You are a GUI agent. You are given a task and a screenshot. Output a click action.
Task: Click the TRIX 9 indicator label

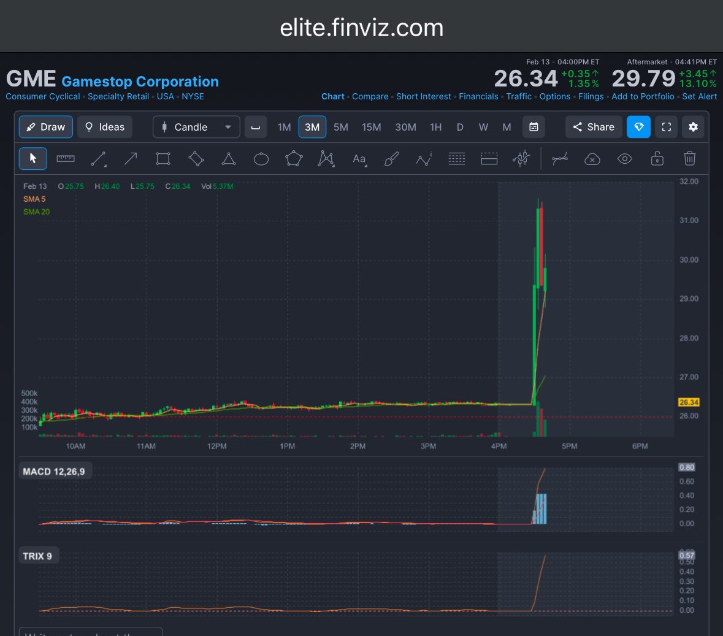(37, 556)
